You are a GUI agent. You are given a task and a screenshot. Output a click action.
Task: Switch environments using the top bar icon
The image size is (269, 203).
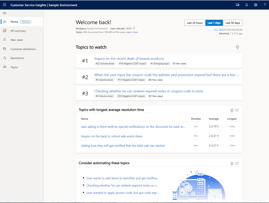[237, 5]
